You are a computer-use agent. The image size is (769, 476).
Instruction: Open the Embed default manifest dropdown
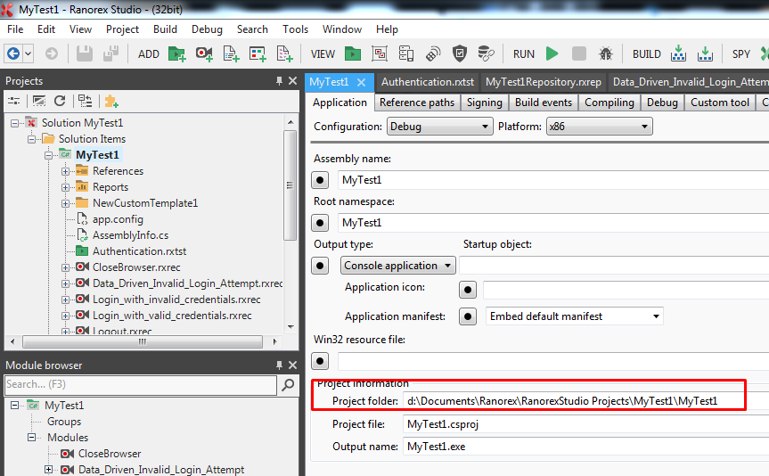[574, 316]
